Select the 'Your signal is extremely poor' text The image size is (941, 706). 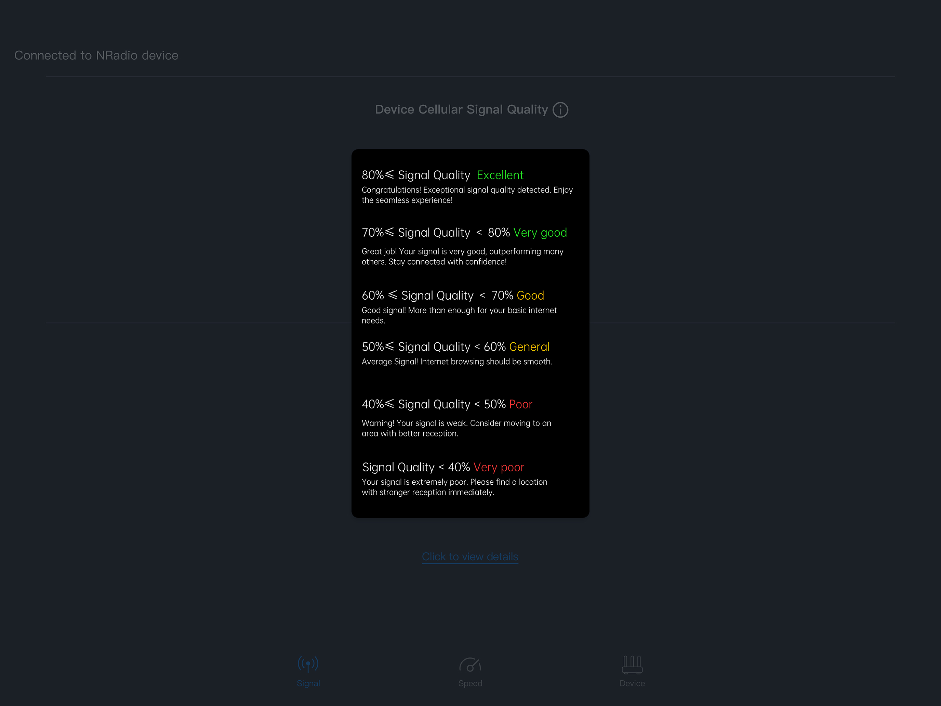click(x=454, y=487)
